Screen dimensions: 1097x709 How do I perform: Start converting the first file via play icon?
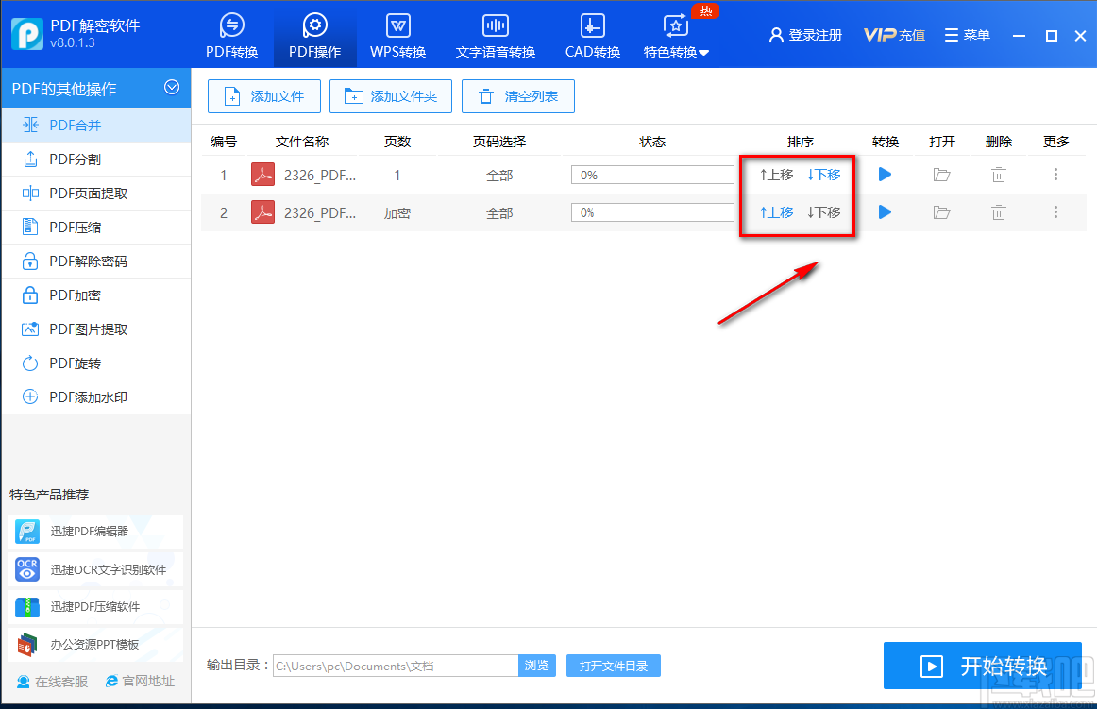click(885, 174)
